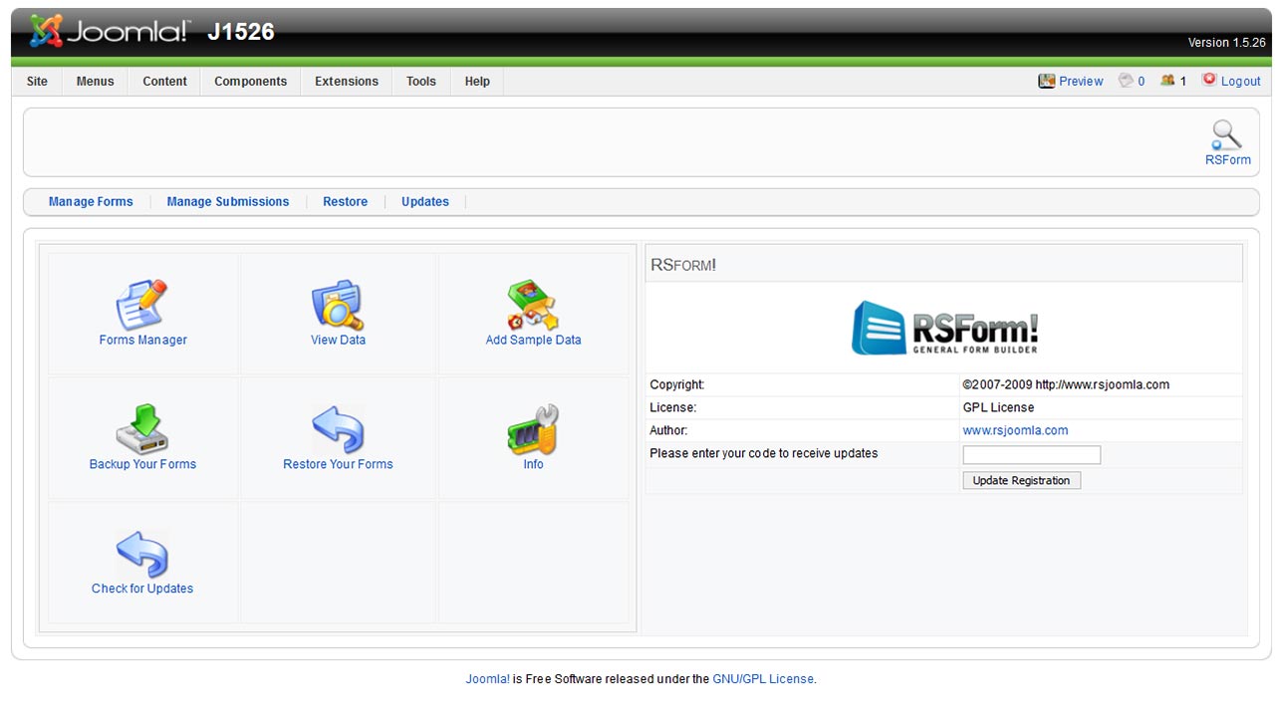1275x717 pixels.
Task: Click the Check for Updates icon
Action: (142, 555)
